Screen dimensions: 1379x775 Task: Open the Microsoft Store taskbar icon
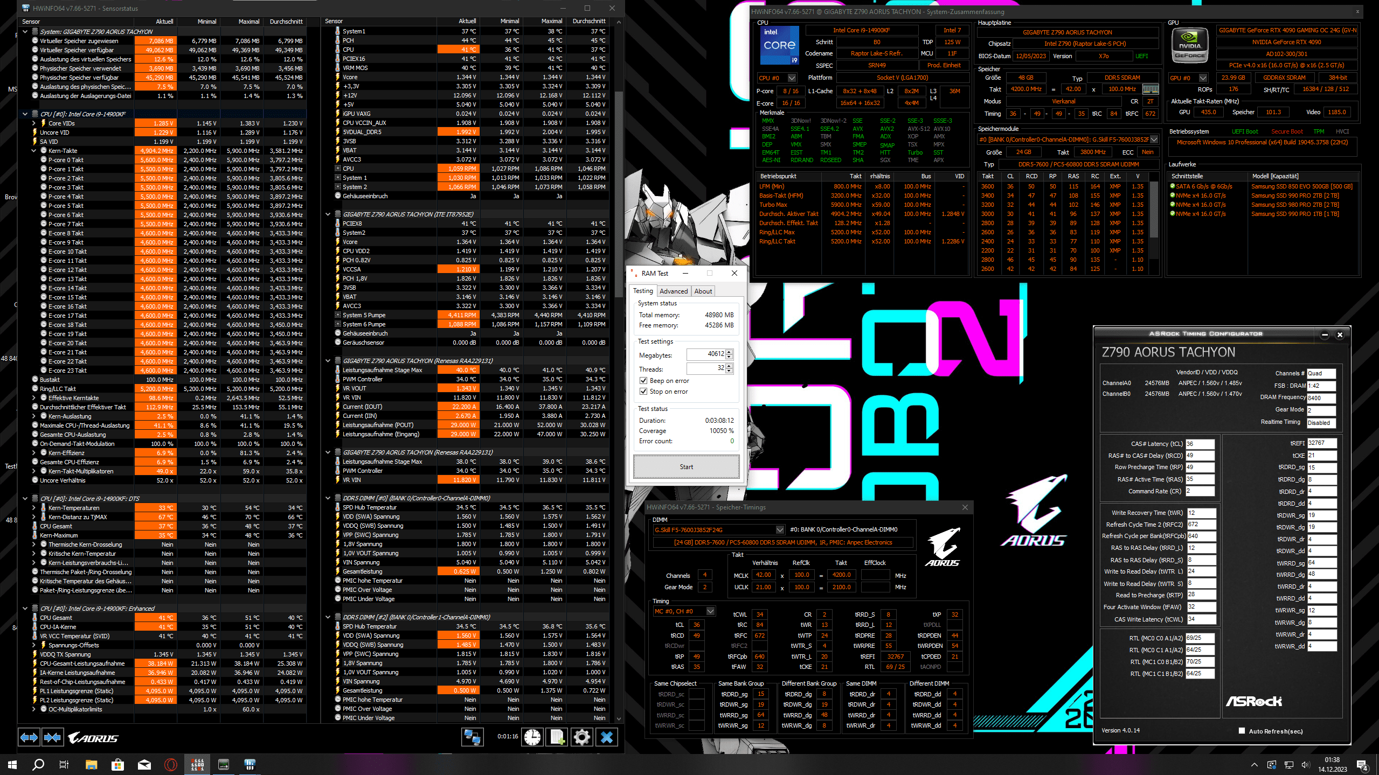click(117, 764)
